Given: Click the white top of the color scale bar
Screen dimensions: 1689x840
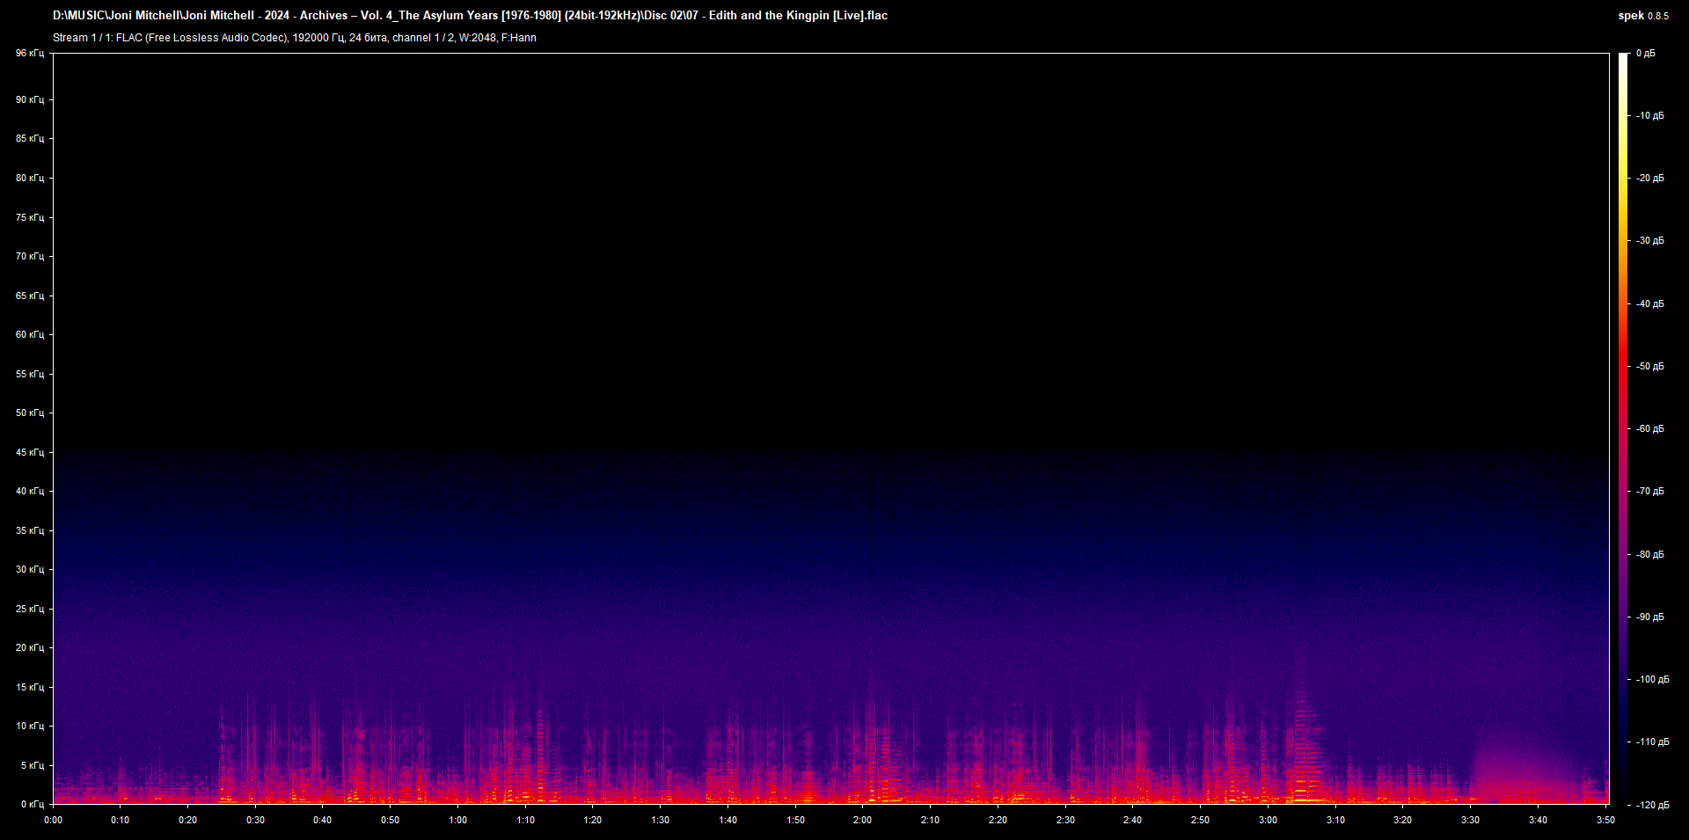Looking at the screenshot, I should pyautogui.click(x=1623, y=62).
